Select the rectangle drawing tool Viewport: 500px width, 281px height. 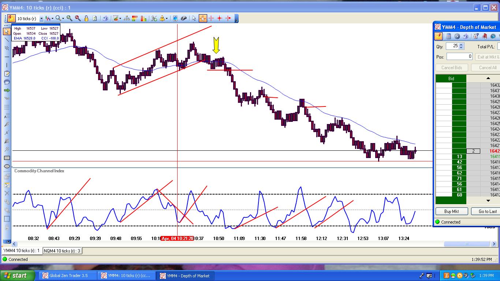[x=7, y=158]
